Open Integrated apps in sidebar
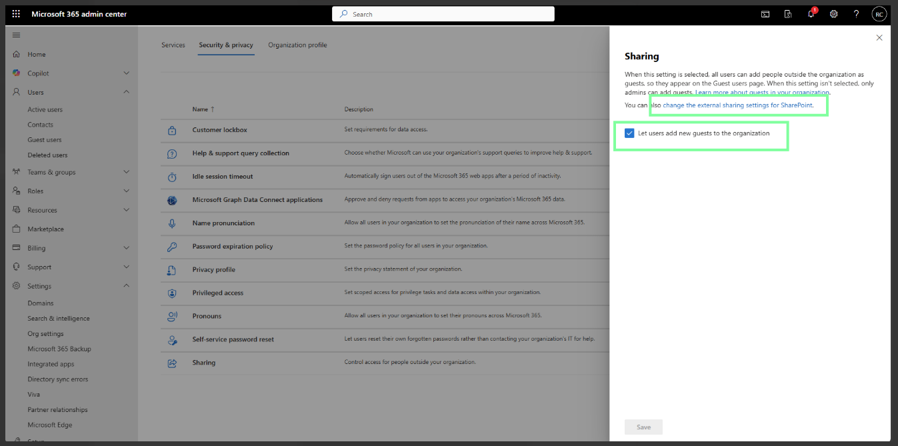Viewport: 898px width, 446px height. [x=51, y=364]
